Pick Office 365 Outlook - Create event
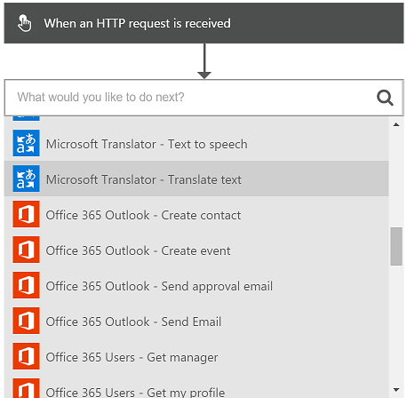 pos(196,250)
